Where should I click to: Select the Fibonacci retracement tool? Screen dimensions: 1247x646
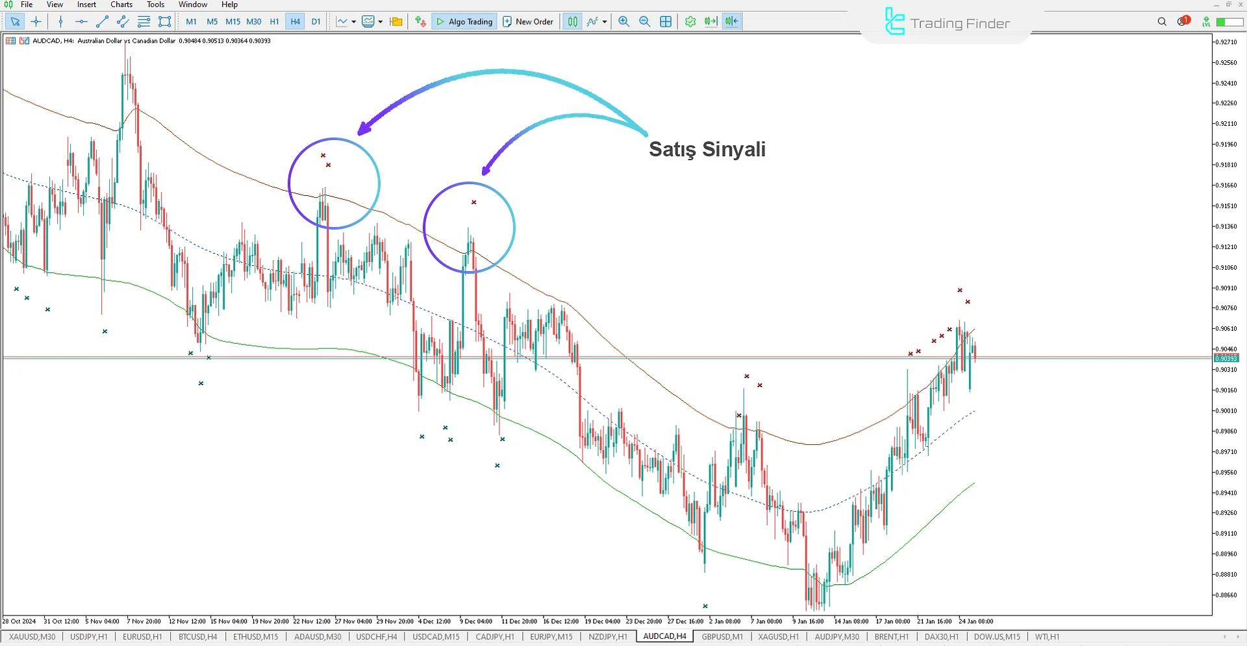click(144, 21)
